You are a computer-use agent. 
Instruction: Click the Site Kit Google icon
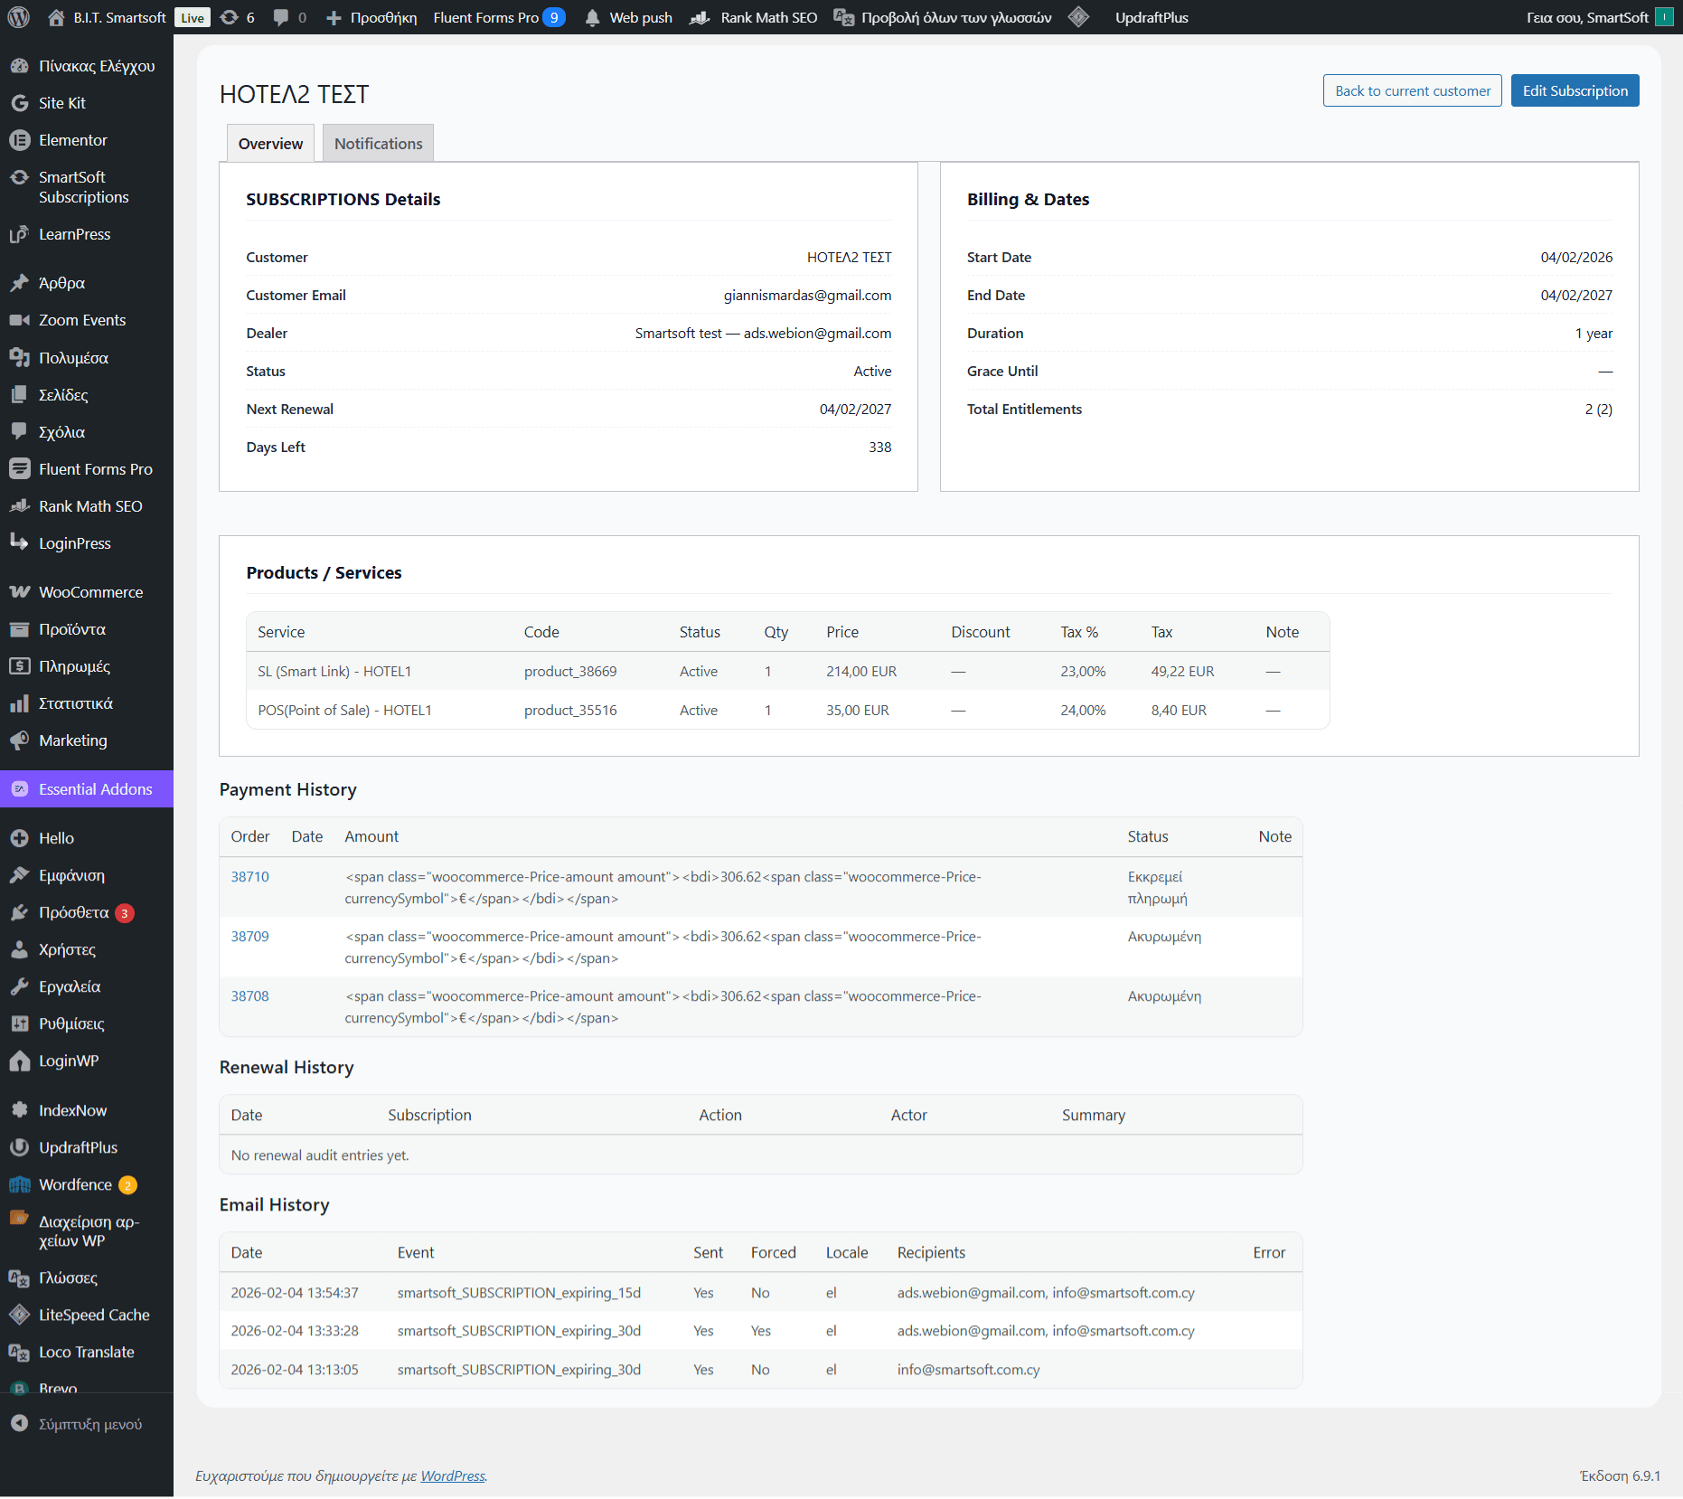[19, 103]
